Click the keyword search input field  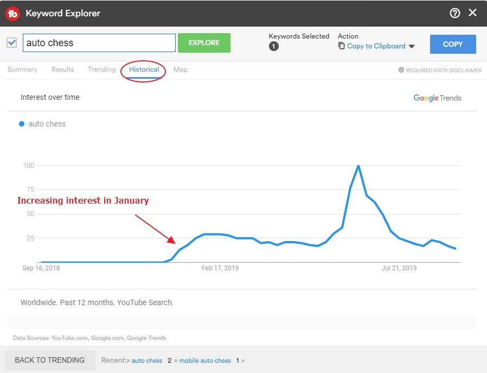[x=99, y=43]
